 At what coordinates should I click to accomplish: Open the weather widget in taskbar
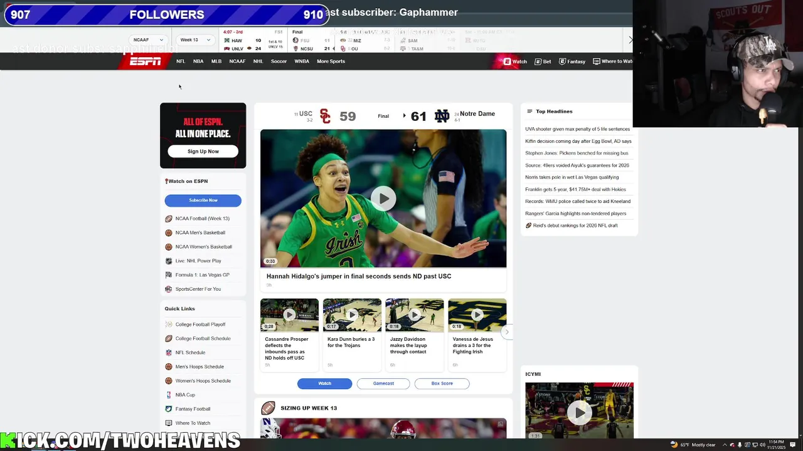[693, 445]
